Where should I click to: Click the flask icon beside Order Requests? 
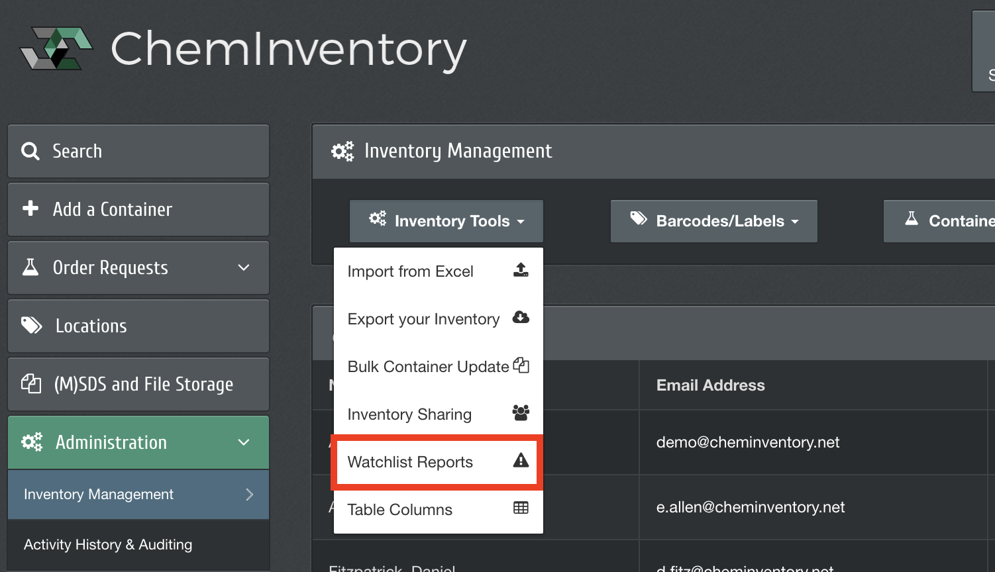pyautogui.click(x=30, y=267)
